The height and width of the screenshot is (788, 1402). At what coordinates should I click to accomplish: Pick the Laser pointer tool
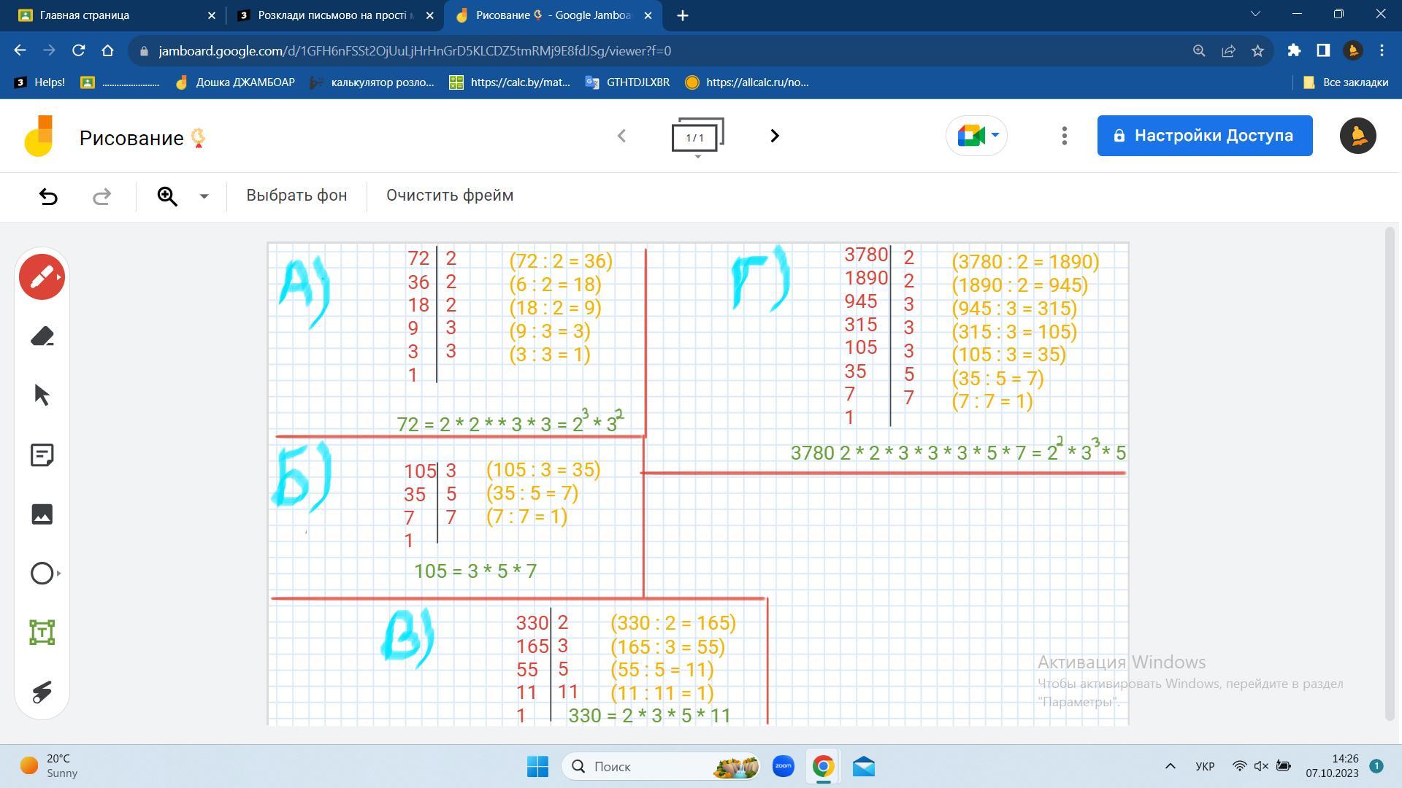pos(42,692)
